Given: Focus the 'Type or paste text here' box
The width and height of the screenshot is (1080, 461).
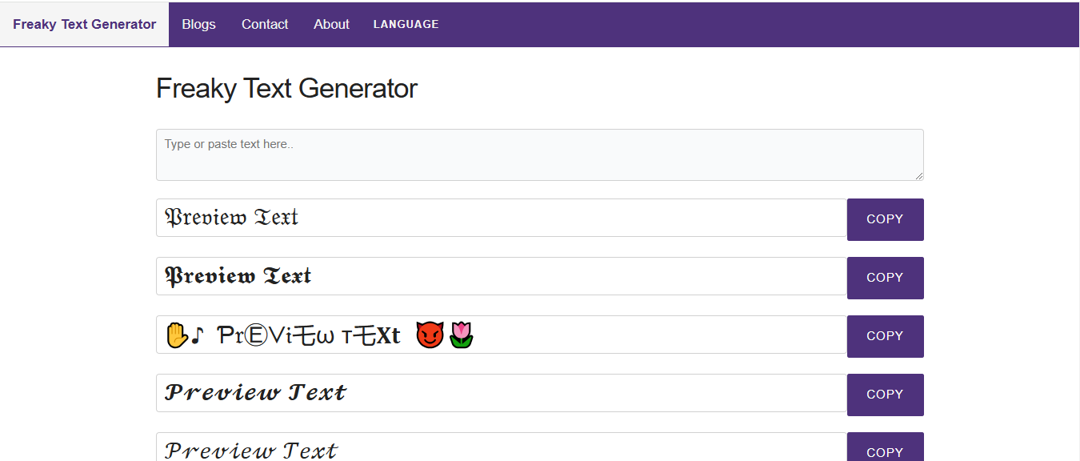Looking at the screenshot, I should click(x=539, y=154).
